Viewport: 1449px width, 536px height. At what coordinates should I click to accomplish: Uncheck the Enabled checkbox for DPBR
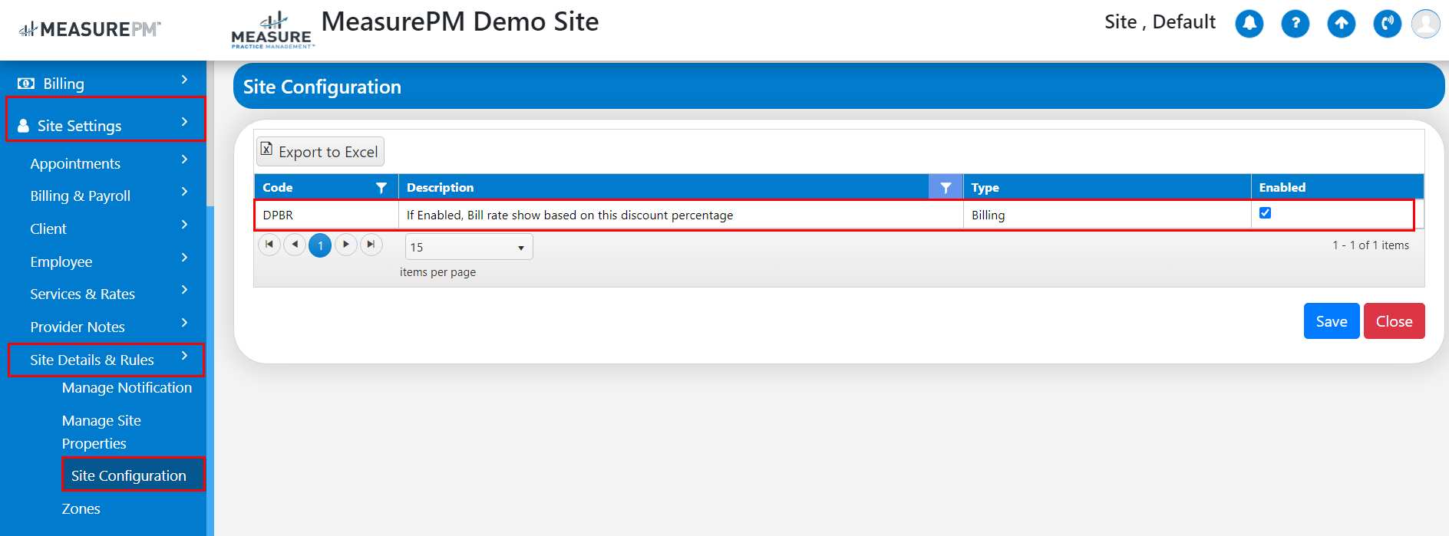[x=1266, y=213]
